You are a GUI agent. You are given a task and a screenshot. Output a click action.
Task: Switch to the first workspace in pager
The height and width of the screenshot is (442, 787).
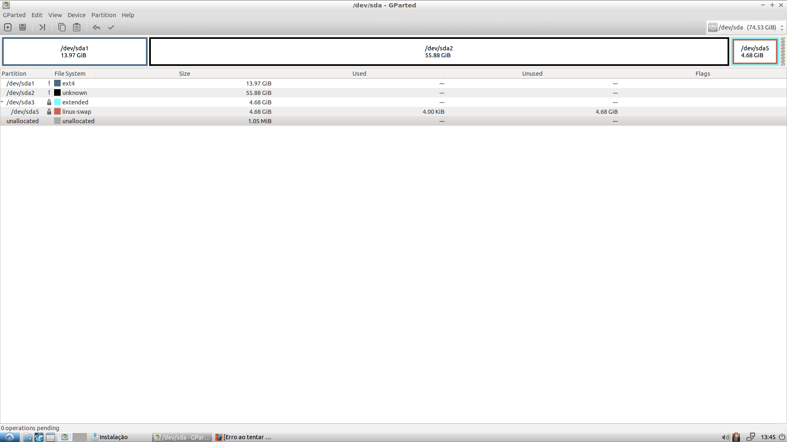click(x=65, y=437)
